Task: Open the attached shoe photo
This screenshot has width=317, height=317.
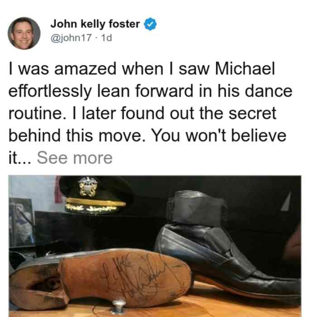Action: coord(155,246)
